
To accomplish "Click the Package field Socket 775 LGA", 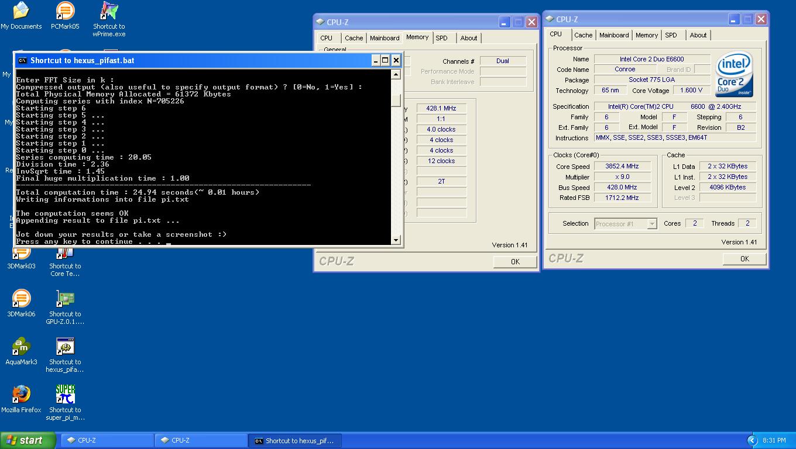I will click(652, 80).
